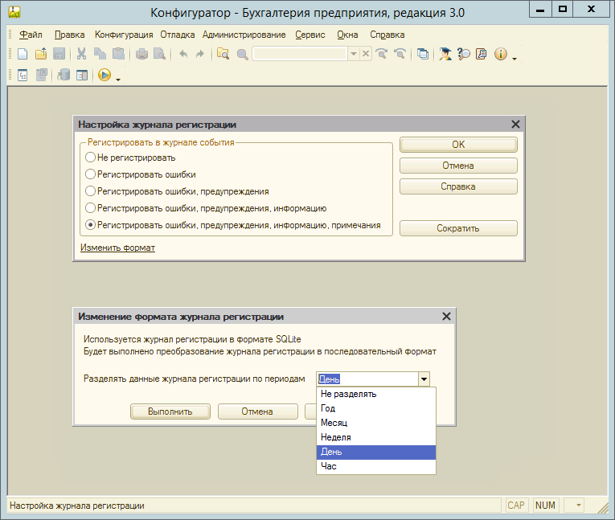Viewport: 615px width, 520px height.
Task: Open the status bar dropdown arrow beside NUM
Action: coord(579,505)
